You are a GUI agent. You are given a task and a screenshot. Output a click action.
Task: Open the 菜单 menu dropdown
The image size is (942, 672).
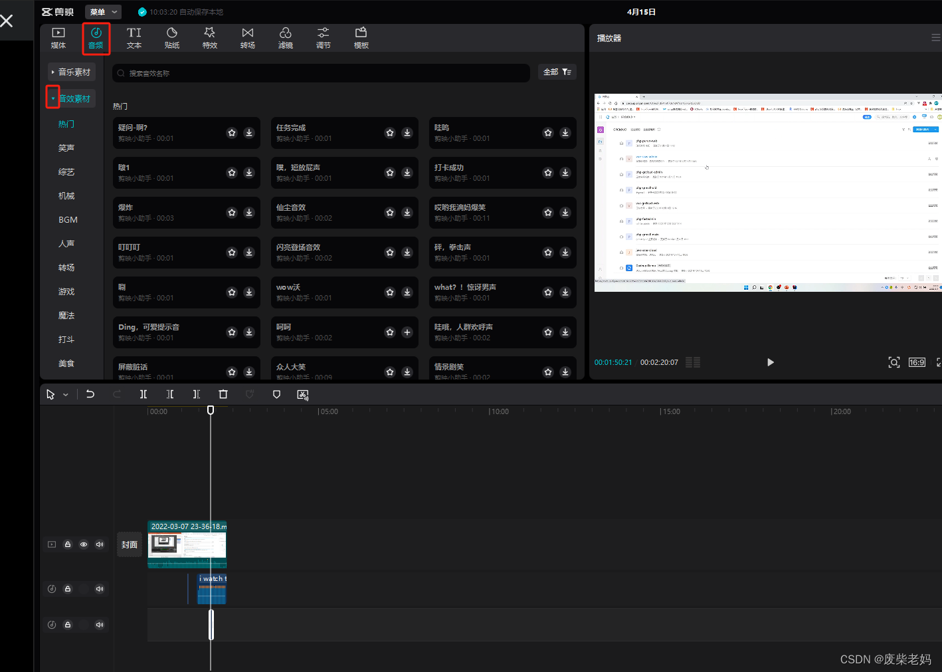(103, 12)
